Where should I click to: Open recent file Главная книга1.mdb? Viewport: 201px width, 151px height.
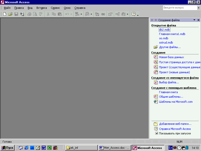point(172,34)
